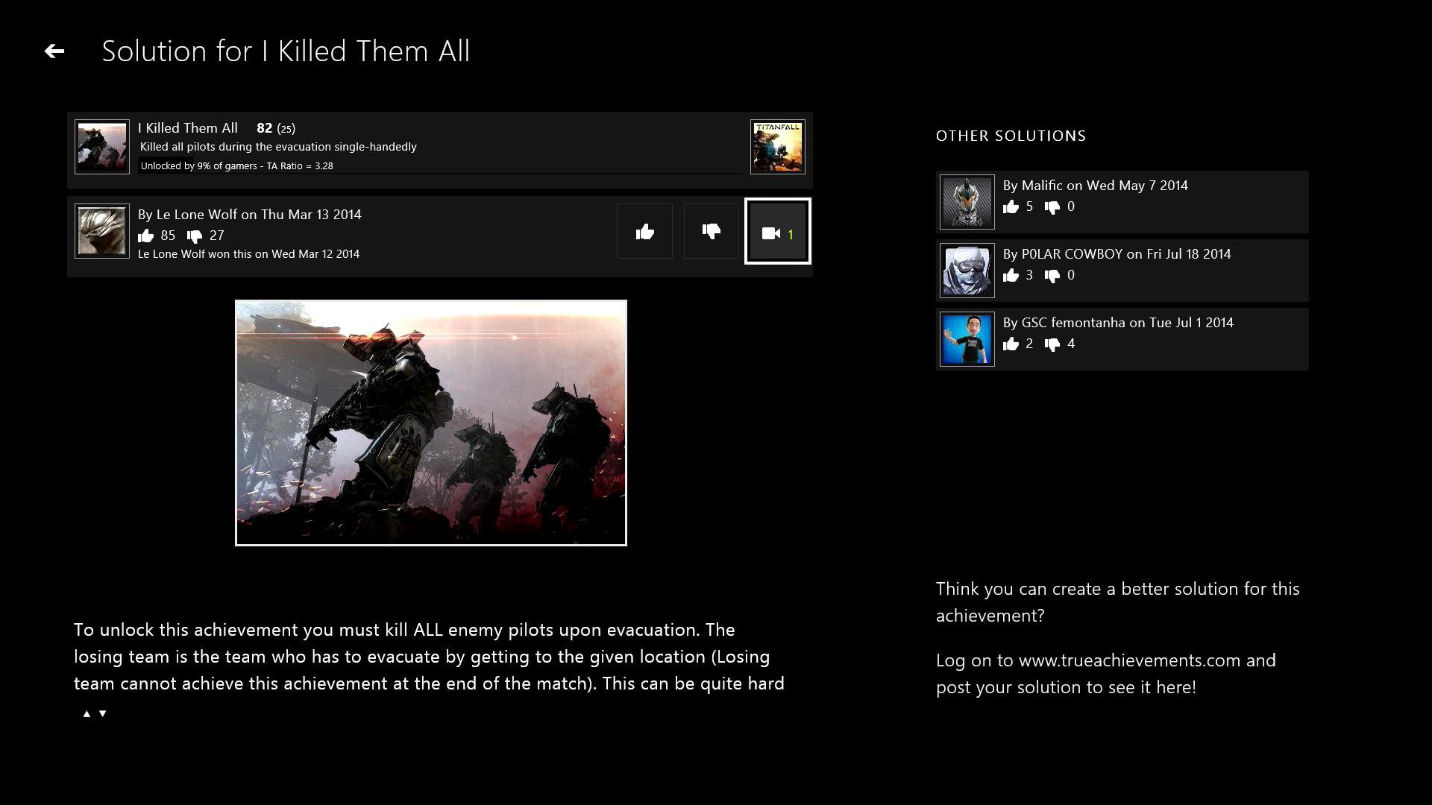Click 'Think you can create a better solution' text
The width and height of the screenshot is (1432, 805).
click(1117, 602)
